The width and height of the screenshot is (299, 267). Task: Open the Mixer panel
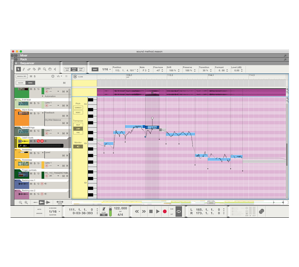coord(24,55)
